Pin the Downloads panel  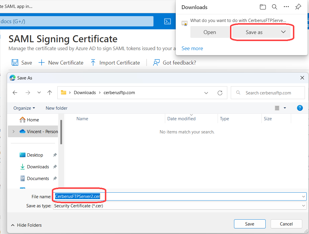(x=298, y=7)
